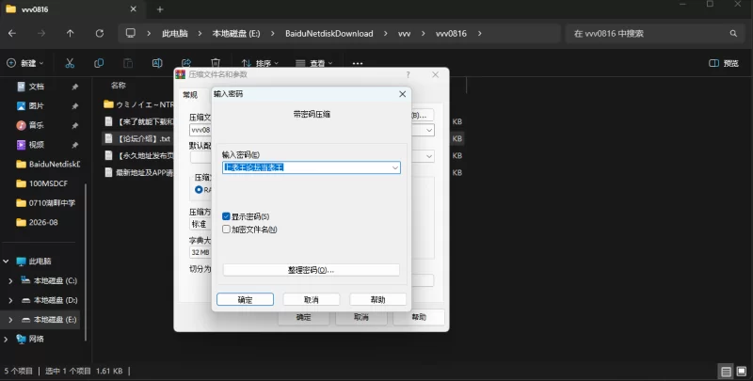Screen dimensions: 753x381
Task: Click the 名称 column header
Action: [x=119, y=86]
